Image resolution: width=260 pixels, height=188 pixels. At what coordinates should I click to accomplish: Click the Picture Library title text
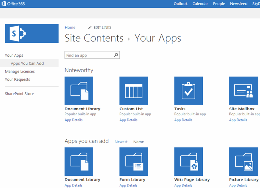(244, 180)
